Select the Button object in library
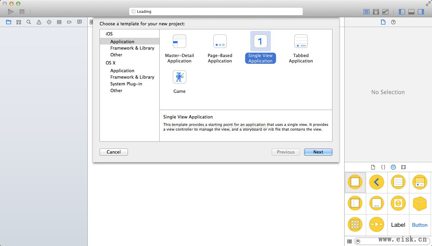This screenshot has height=246, width=432. pos(420,225)
